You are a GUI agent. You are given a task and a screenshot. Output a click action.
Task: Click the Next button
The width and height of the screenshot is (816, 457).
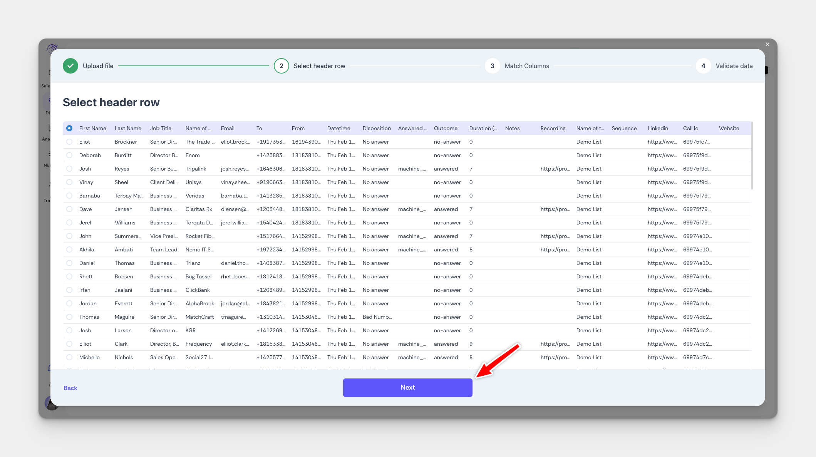(x=407, y=387)
